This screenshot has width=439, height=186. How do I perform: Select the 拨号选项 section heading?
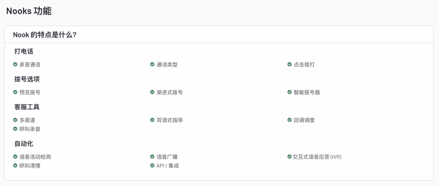coord(27,79)
